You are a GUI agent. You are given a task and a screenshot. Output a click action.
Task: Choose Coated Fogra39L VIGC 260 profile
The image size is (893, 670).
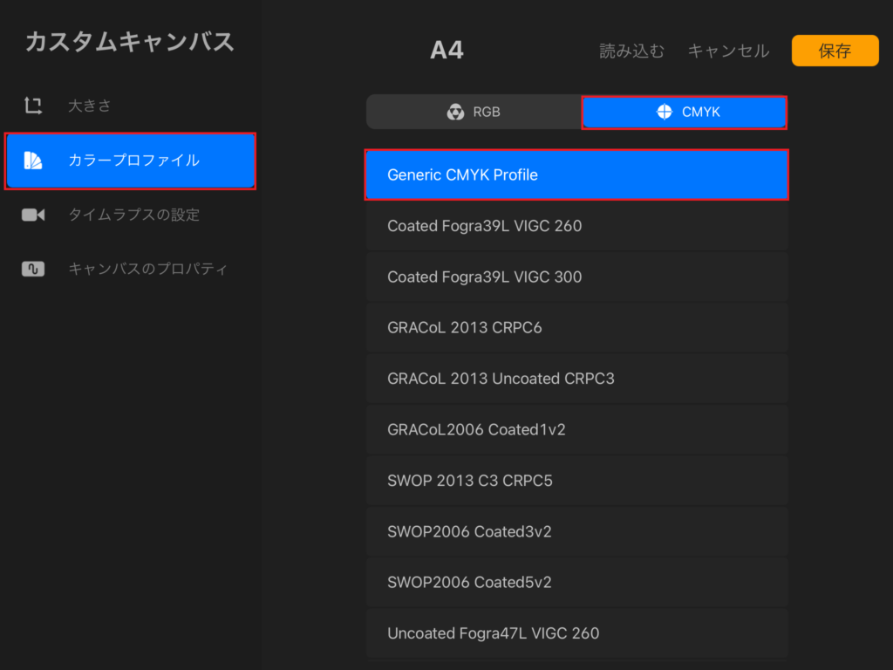tap(576, 226)
